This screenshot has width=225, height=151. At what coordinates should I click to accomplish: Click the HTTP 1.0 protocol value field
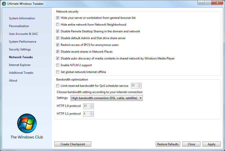[86, 106]
